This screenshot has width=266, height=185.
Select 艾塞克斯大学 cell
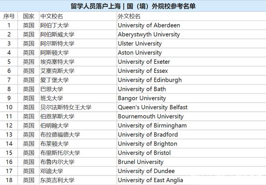pyautogui.click(x=78, y=71)
